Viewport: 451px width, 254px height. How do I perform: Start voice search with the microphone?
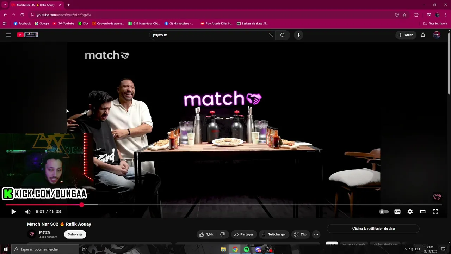click(x=298, y=35)
